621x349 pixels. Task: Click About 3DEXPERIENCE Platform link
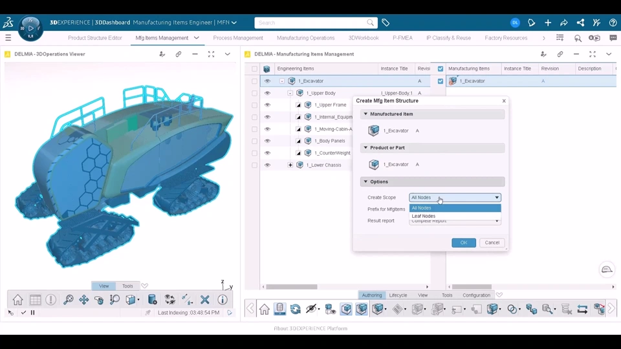point(310,328)
